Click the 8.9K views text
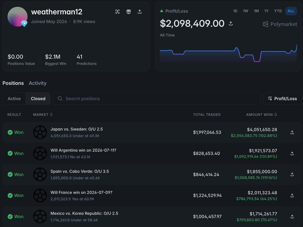303x227 pixels. pos(84,22)
